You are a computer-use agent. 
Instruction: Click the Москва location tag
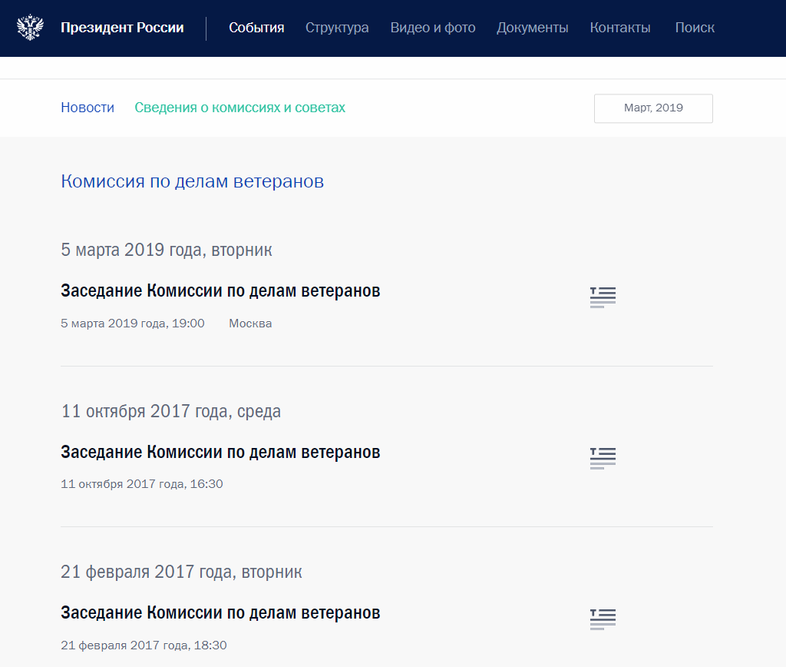[x=250, y=324]
